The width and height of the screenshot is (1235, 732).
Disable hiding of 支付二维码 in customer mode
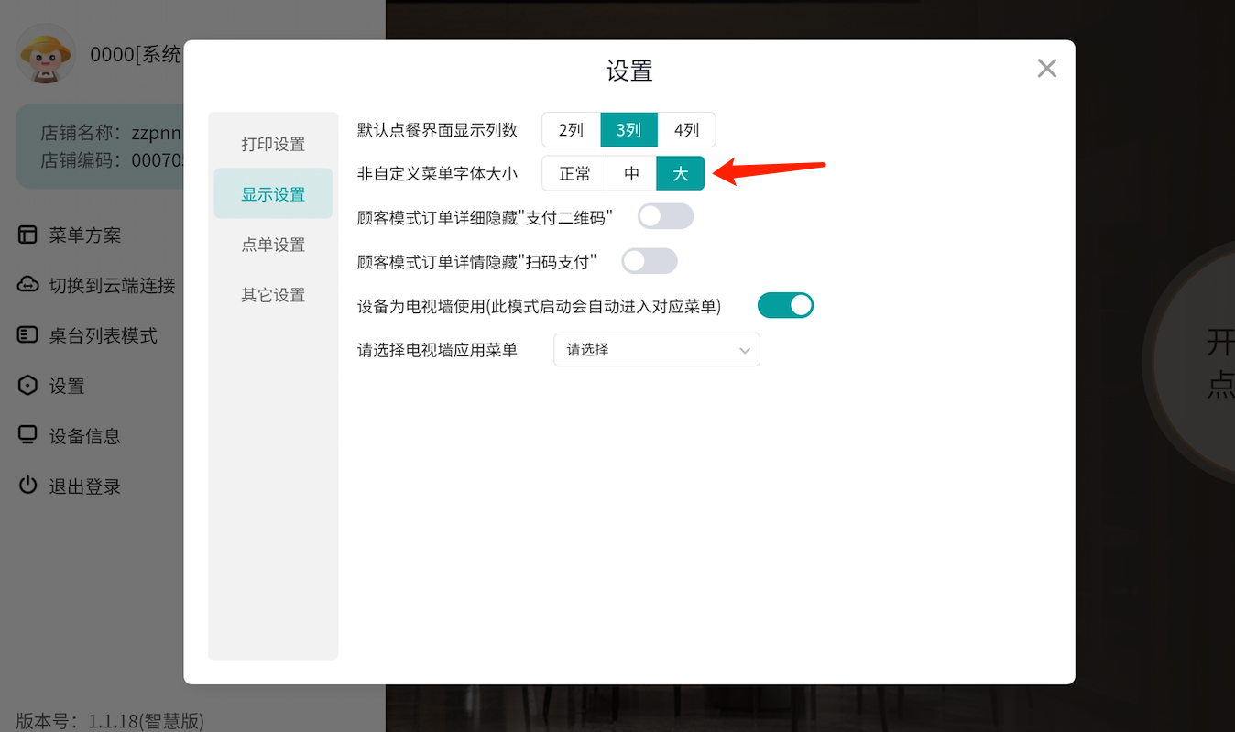[665, 215]
